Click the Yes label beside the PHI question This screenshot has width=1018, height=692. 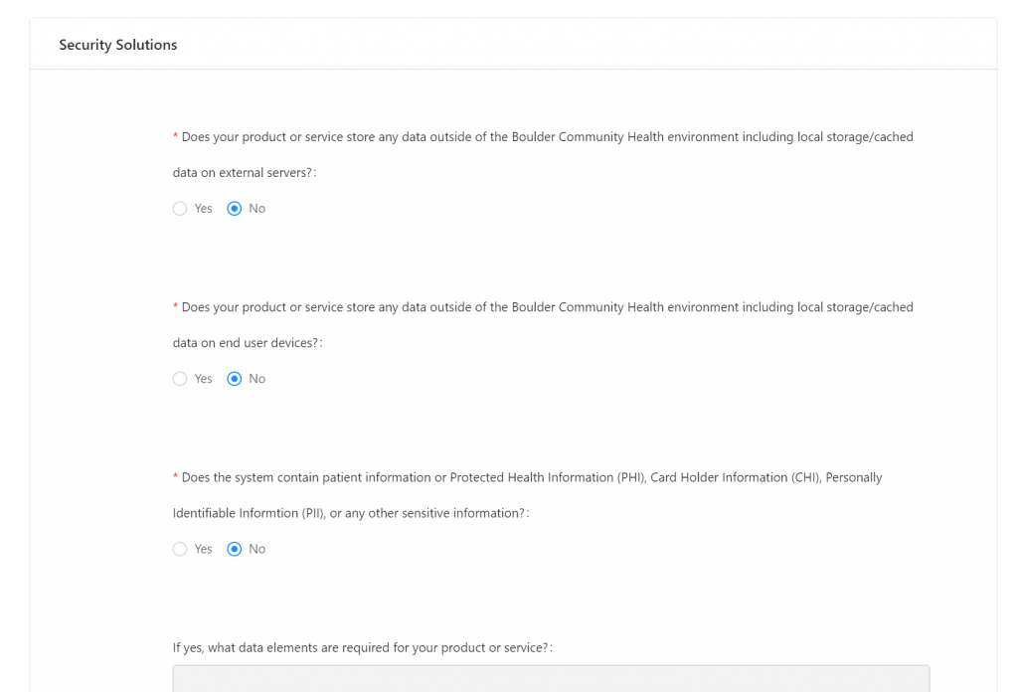[x=203, y=549]
